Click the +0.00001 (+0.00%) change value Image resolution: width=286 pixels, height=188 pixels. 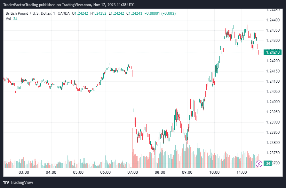click(160, 13)
